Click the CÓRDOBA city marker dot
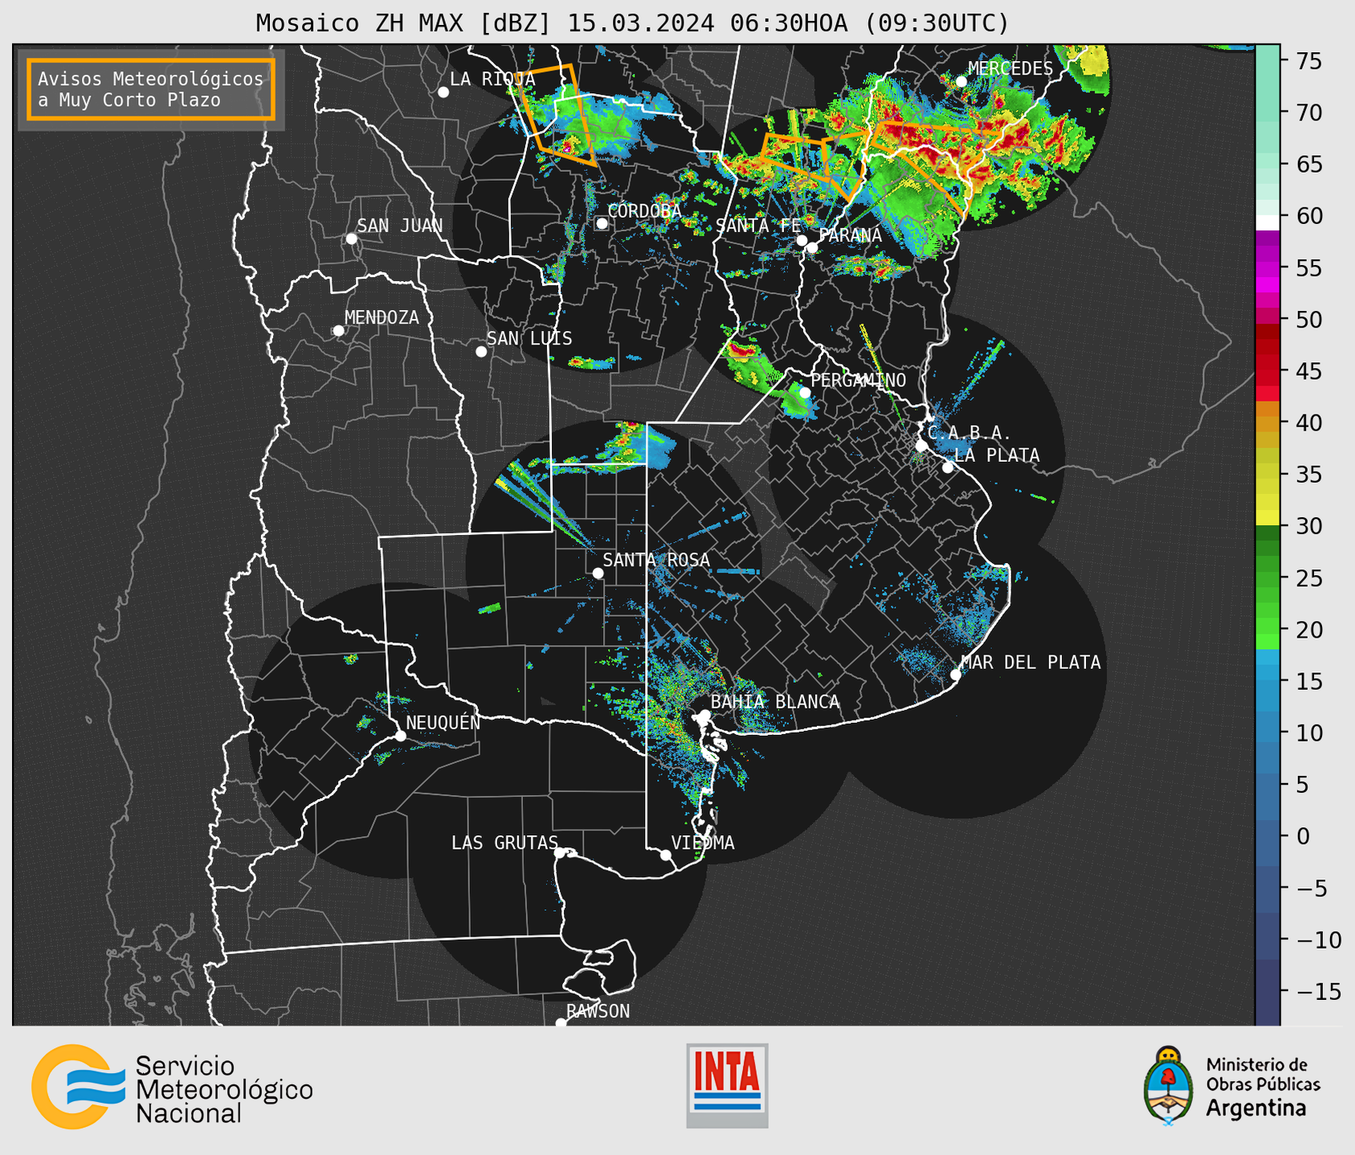Image resolution: width=1355 pixels, height=1155 pixels. [x=602, y=223]
